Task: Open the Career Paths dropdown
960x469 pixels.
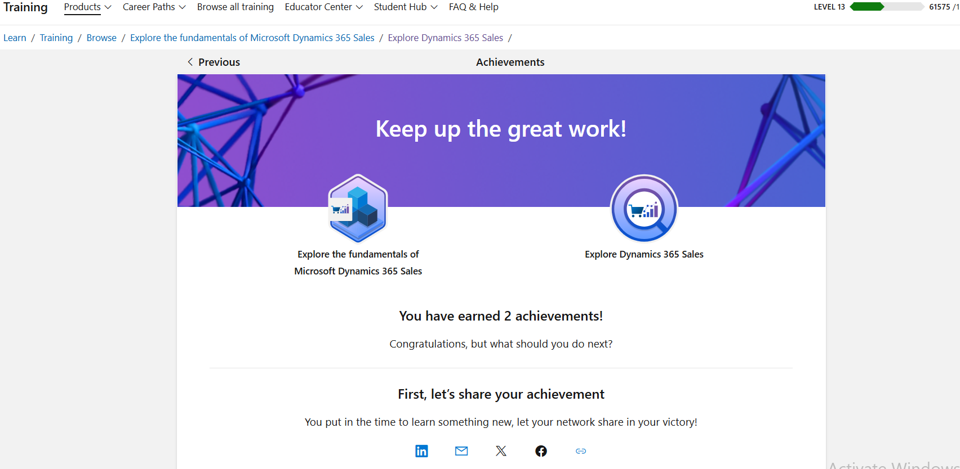Action: click(x=154, y=7)
